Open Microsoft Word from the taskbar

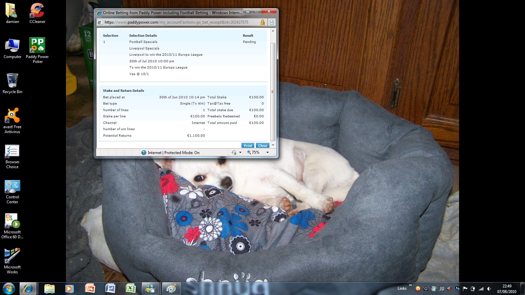coord(110,288)
